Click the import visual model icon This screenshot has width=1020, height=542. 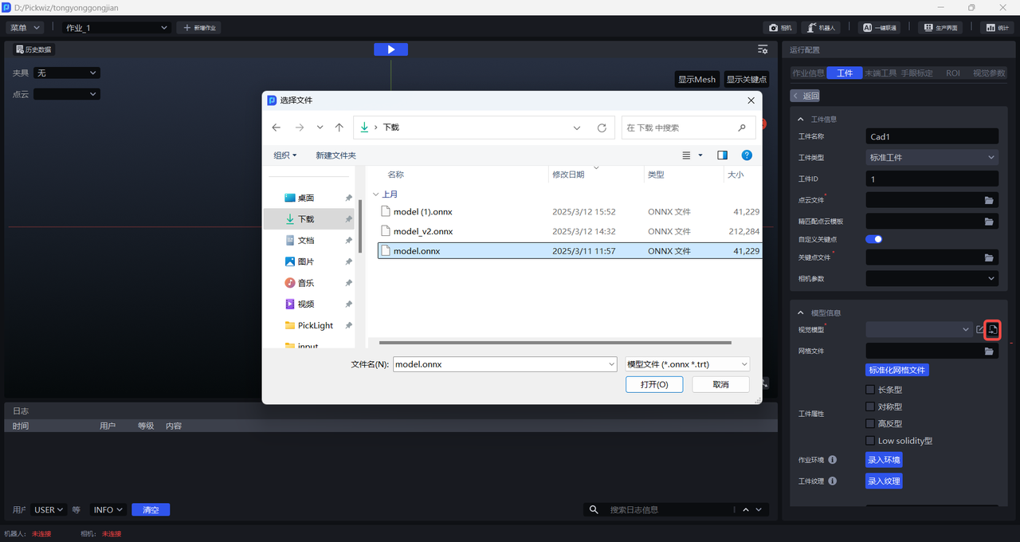[992, 329]
